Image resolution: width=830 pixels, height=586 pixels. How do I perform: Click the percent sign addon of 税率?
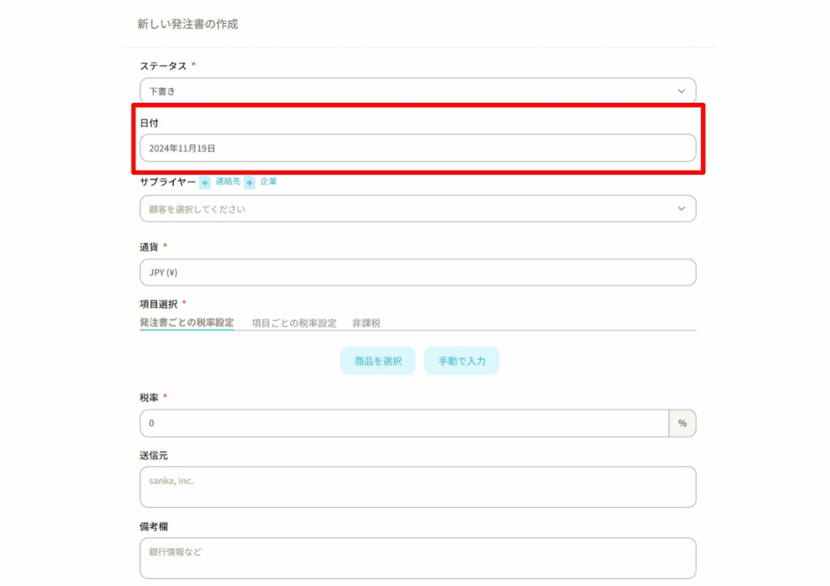(x=682, y=423)
